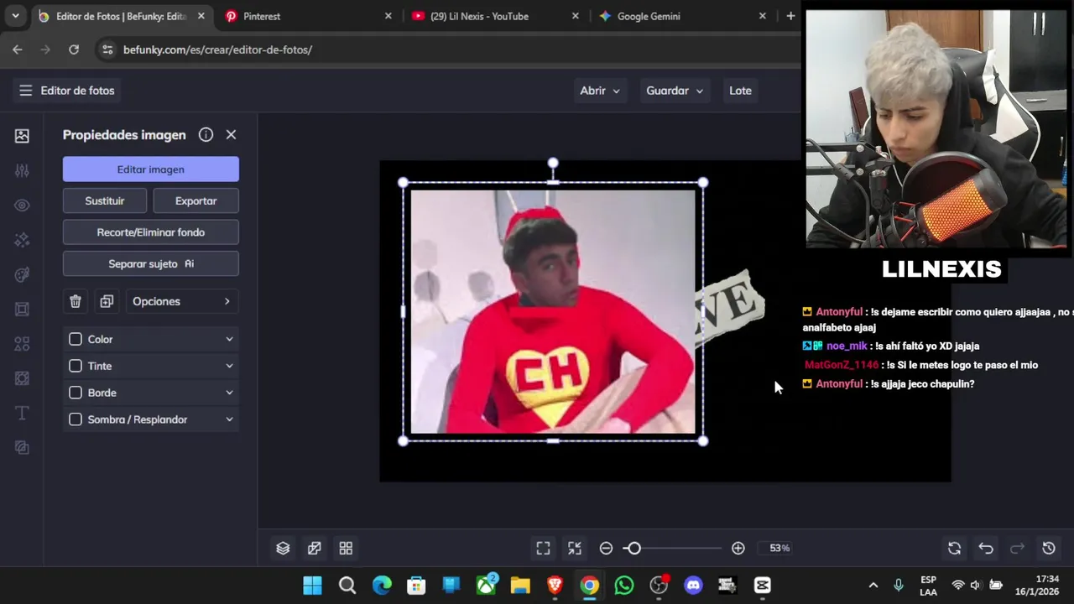Open the Frames tool in sidebar
1074x604 pixels.
[x=22, y=310]
